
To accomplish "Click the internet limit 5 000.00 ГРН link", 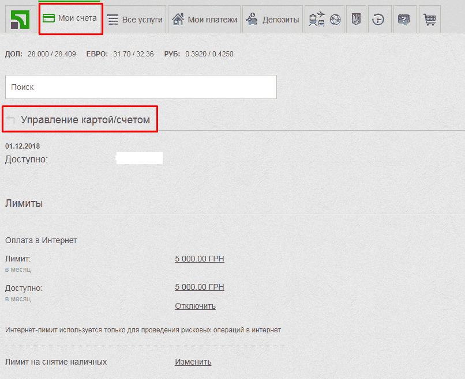I will (x=199, y=259).
